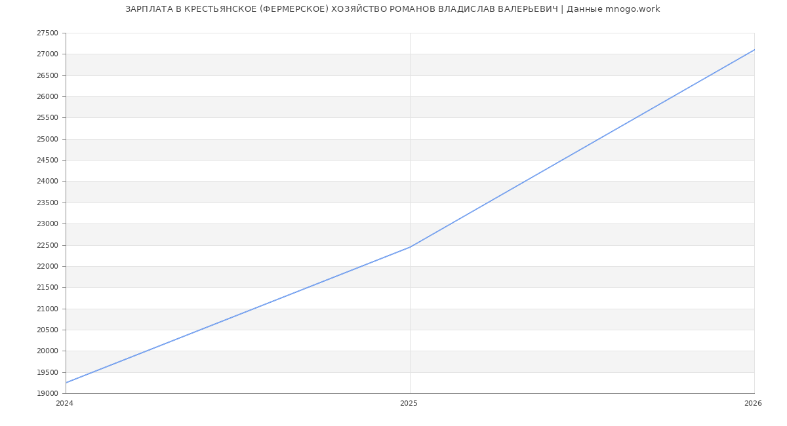Click the 2026 x-axis label
The width and height of the screenshot is (787, 426).
click(753, 404)
